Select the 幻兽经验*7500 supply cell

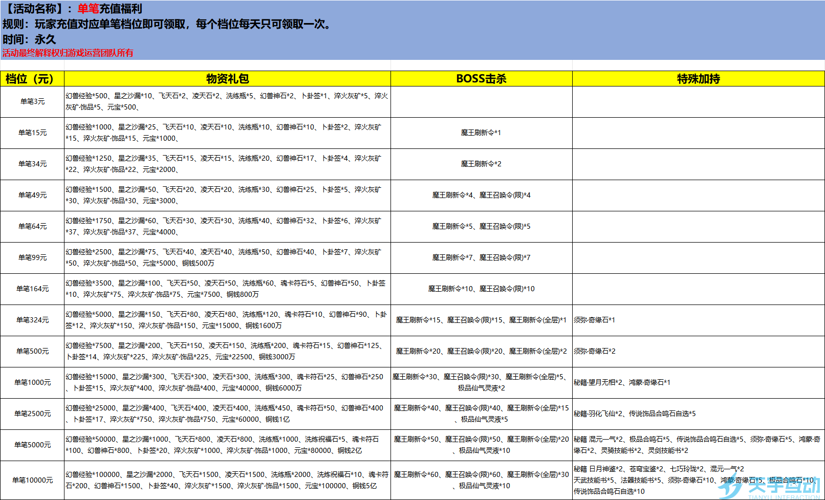(227, 352)
